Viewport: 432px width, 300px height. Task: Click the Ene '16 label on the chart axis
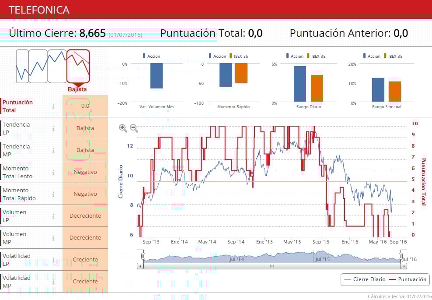click(x=350, y=242)
